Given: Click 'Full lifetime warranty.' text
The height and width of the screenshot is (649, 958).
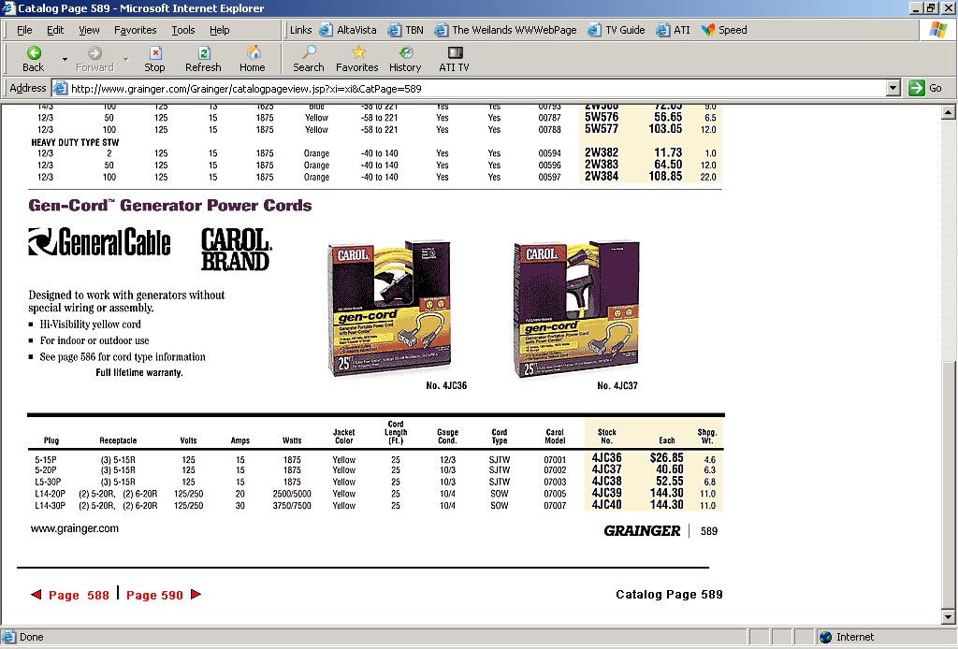Looking at the screenshot, I should [x=139, y=372].
